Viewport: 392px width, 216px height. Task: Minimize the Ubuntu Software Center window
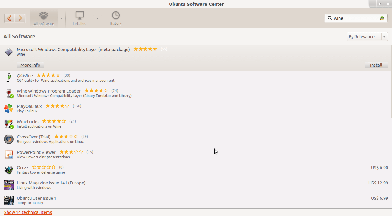373,4
